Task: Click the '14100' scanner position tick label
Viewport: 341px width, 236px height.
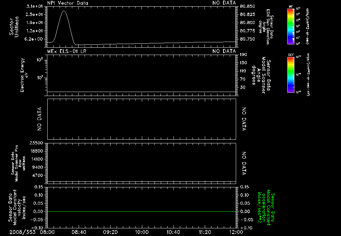Action: (36, 159)
